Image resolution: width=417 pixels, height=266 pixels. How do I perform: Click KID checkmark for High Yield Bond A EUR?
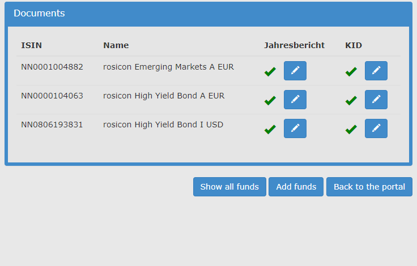[351, 100]
